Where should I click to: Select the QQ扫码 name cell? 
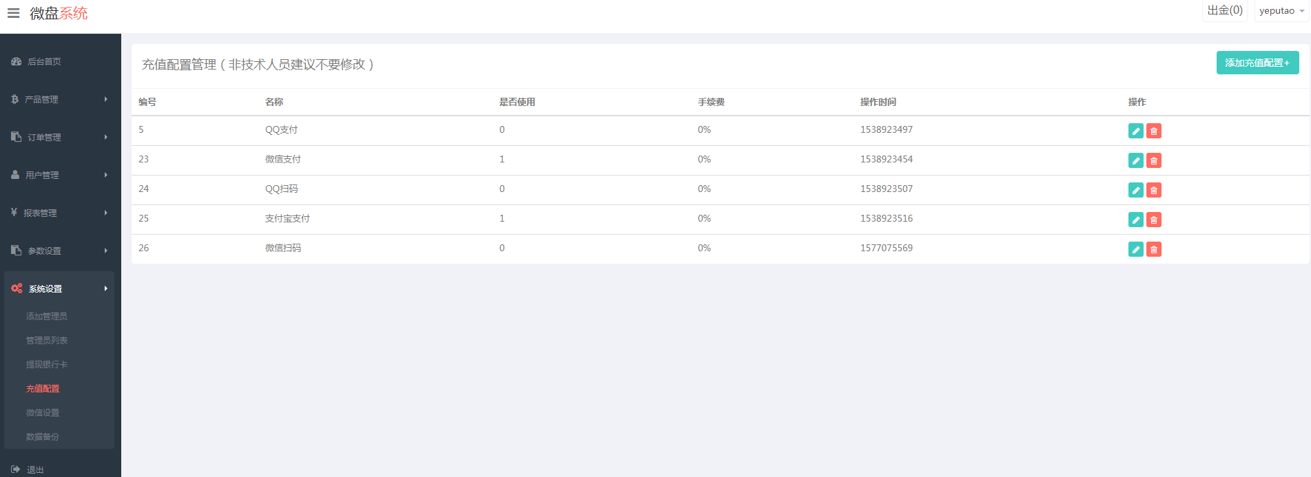pos(282,189)
